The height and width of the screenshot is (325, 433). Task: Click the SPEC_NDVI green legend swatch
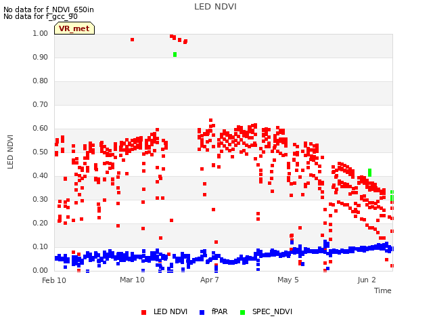point(242,312)
